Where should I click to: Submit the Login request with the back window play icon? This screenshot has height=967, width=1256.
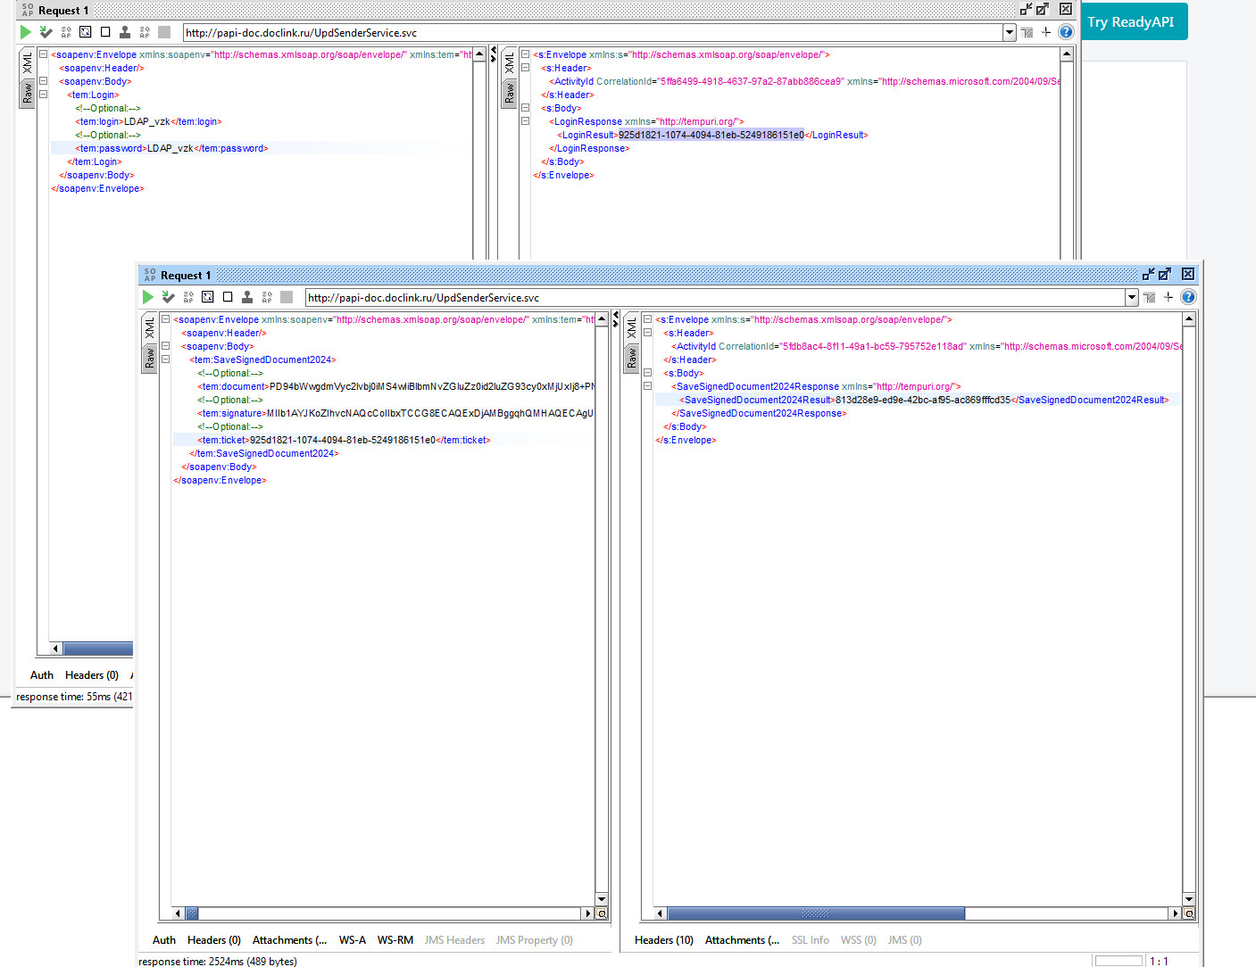click(26, 32)
